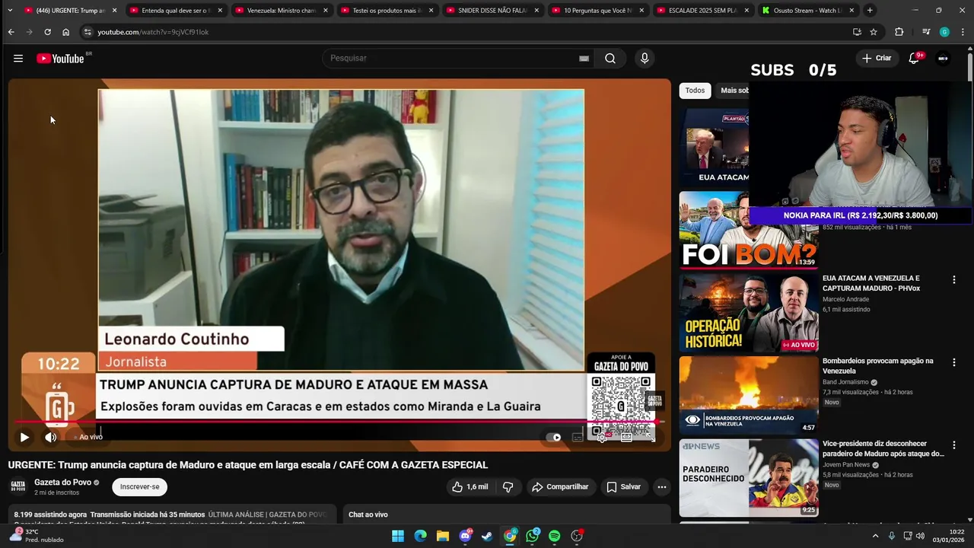
Task: Mute the video with the speaker icon
Action: coord(50,437)
